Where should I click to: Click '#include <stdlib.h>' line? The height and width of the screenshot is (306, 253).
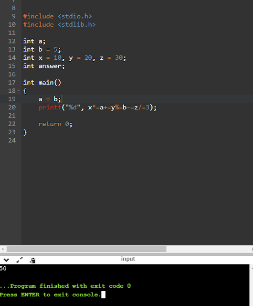pos(59,24)
